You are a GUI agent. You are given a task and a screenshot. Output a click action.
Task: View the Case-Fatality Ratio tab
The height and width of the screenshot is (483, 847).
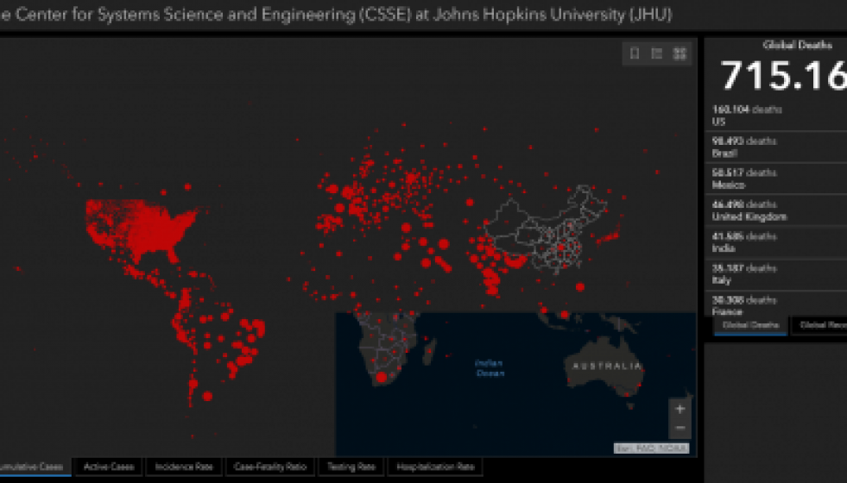(x=270, y=467)
